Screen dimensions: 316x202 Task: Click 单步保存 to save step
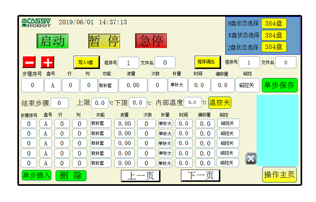click(x=280, y=85)
